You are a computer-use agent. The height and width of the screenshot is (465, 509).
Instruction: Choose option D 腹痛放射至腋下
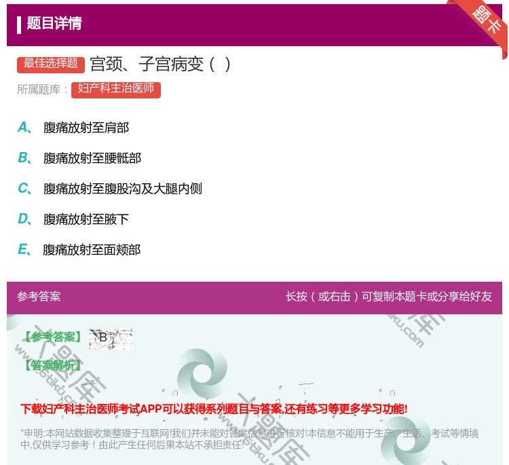click(x=73, y=219)
